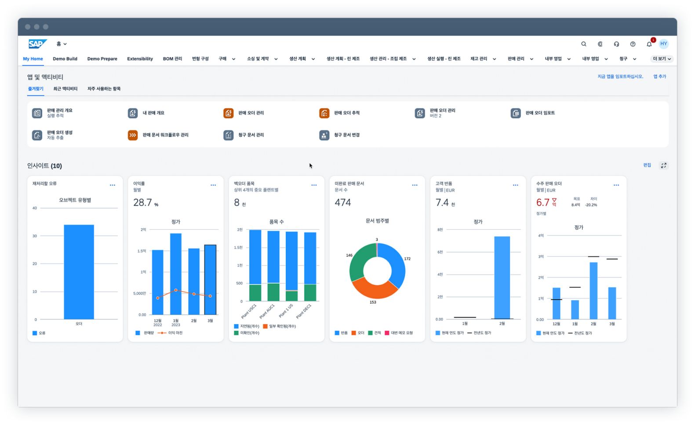Open the Joule copilot icon
The width and height of the screenshot is (695, 425).
(600, 44)
